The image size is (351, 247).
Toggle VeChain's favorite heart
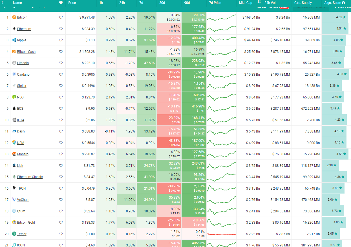pyautogui.click(x=61, y=200)
